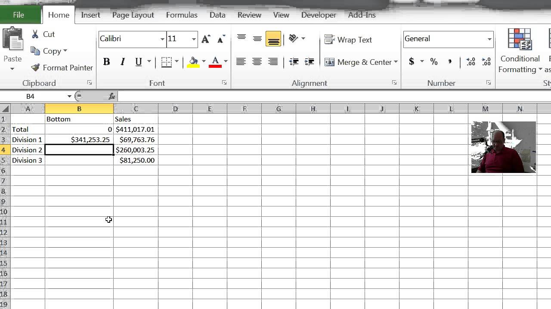Select all cells via corner button
Screen dimensions: 551x309
[5, 109]
